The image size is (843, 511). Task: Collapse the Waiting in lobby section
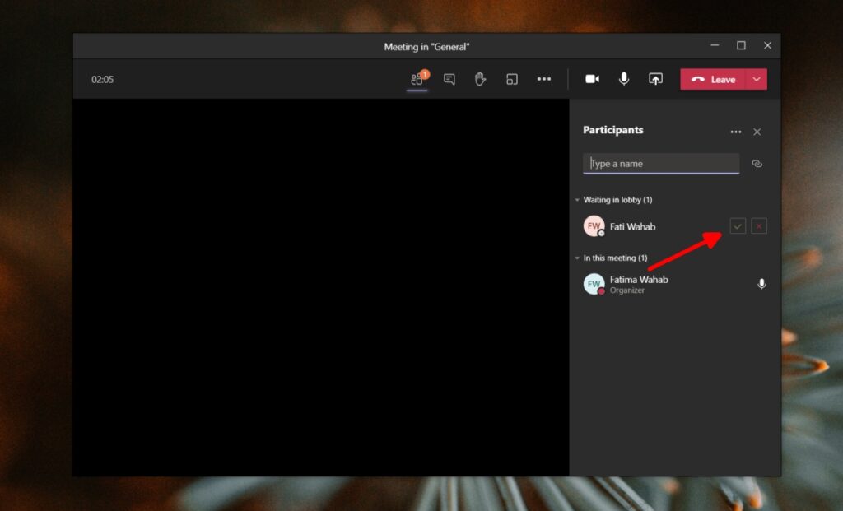pyautogui.click(x=577, y=200)
